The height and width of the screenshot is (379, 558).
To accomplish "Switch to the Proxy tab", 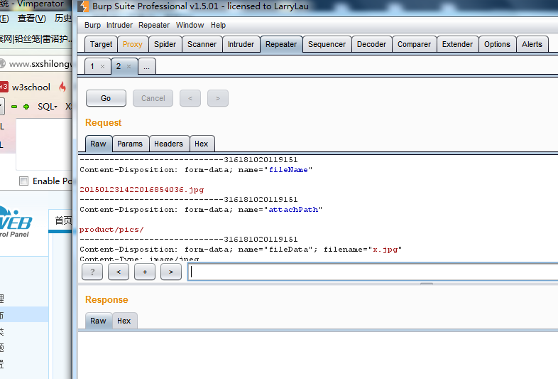I will pyautogui.click(x=132, y=44).
